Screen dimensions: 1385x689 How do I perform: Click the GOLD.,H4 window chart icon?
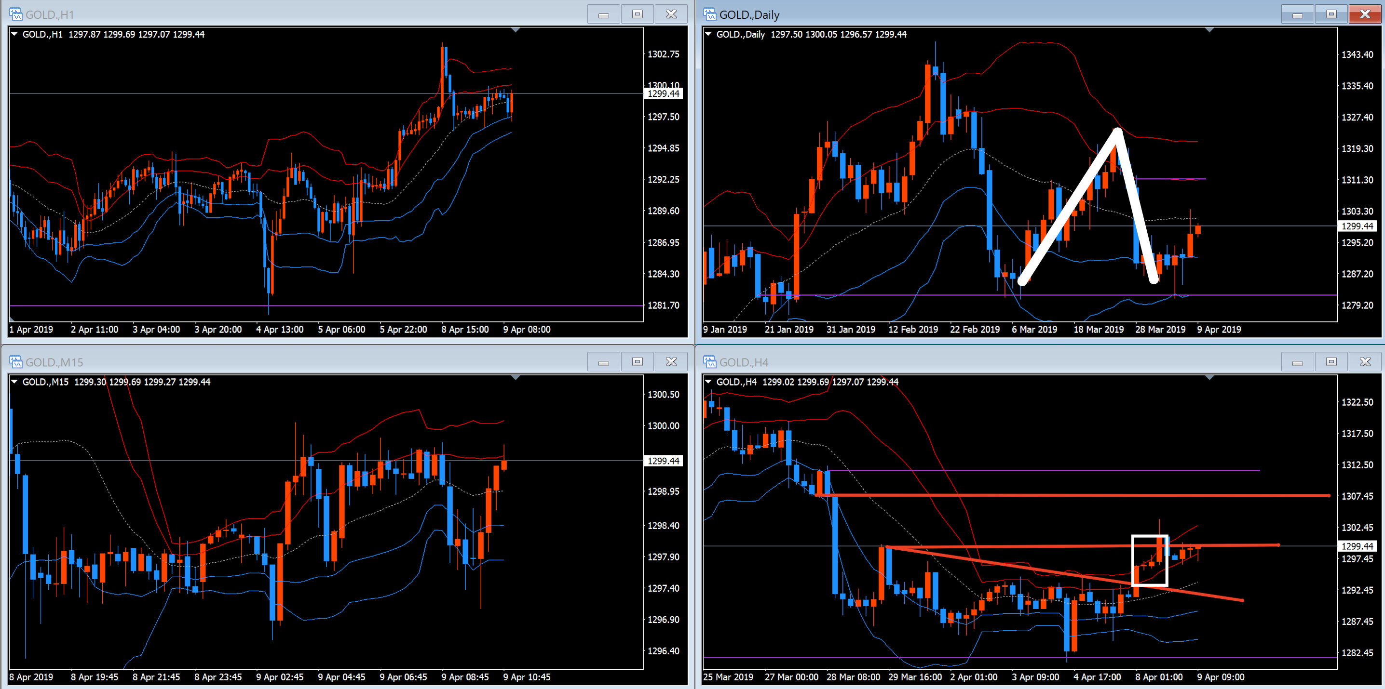tap(710, 361)
